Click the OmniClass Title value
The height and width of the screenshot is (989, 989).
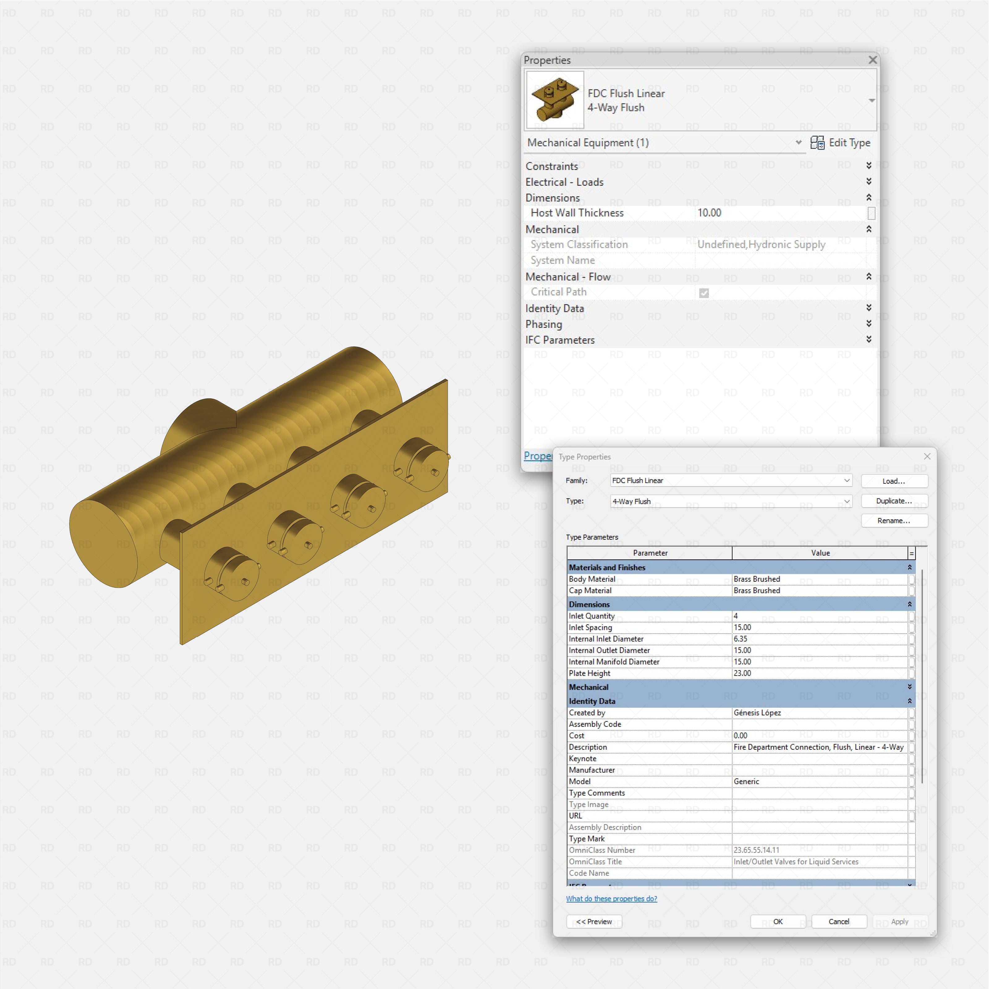tap(820, 862)
